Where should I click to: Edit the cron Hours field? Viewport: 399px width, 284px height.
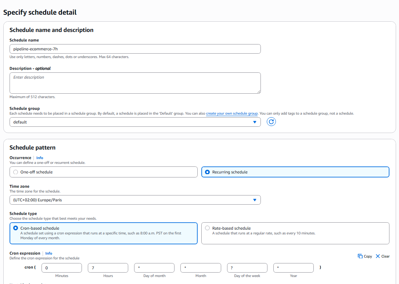coord(108,268)
